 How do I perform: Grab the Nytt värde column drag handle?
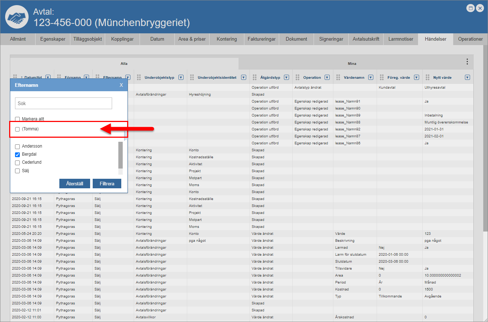point(428,77)
